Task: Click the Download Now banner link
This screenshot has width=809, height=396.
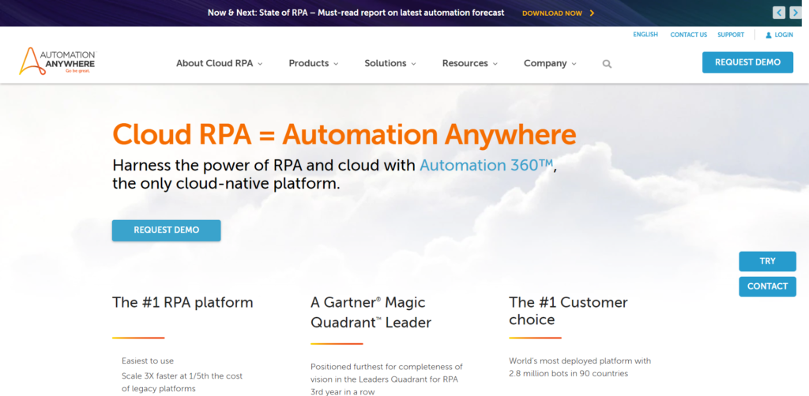Action: (552, 13)
